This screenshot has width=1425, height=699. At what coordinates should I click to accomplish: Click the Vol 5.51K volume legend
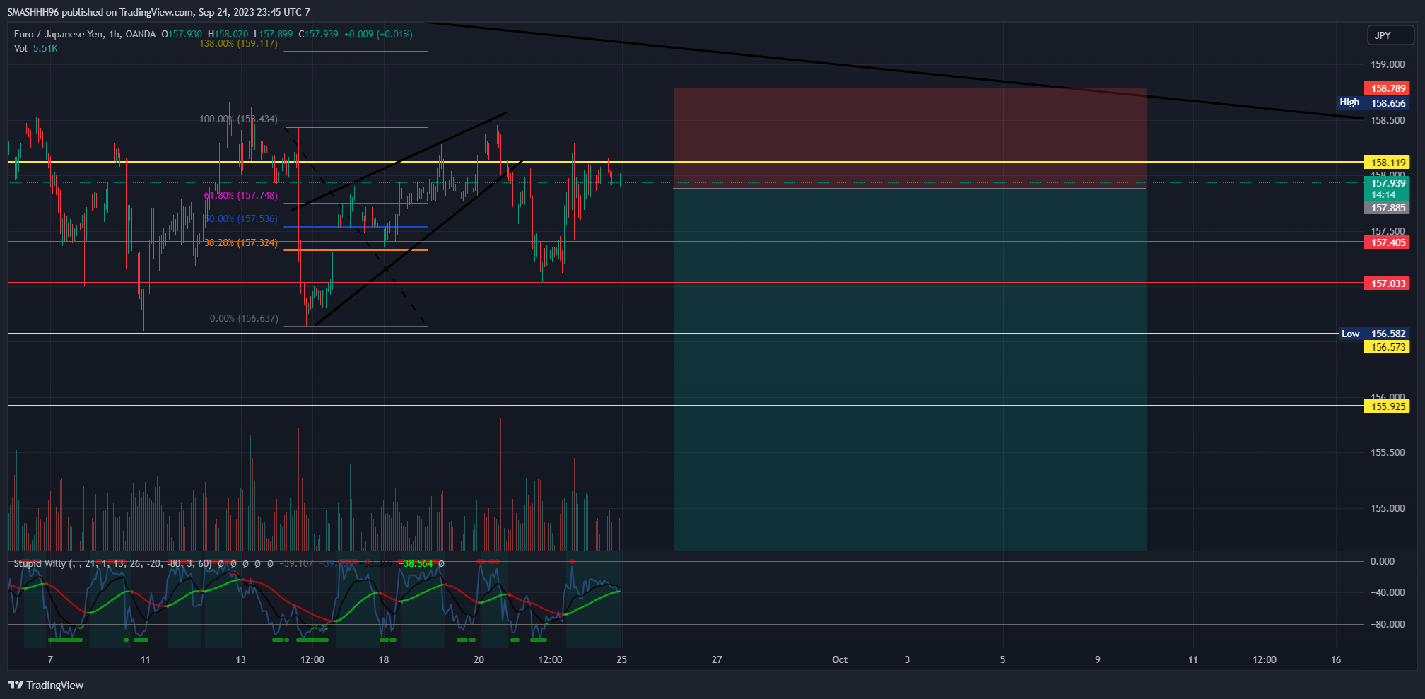pos(35,48)
